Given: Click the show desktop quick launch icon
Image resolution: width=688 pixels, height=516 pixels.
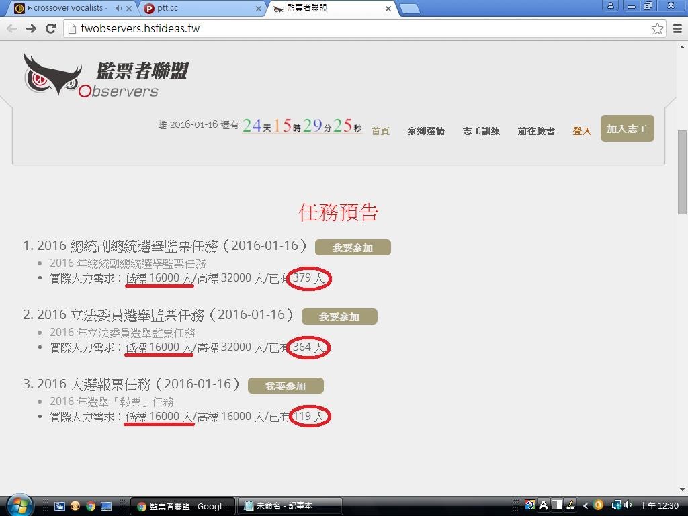Looking at the screenshot, I should pyautogui.click(x=106, y=506).
